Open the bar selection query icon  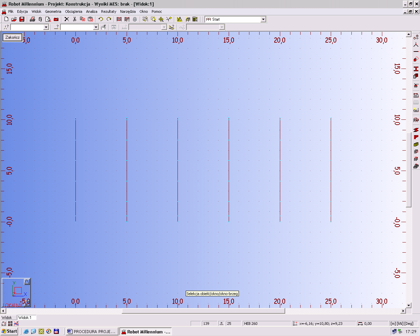[x=56, y=27]
